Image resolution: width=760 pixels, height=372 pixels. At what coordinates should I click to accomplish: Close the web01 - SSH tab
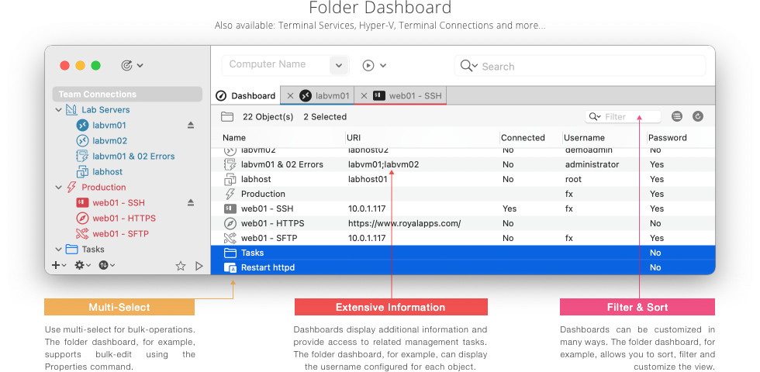pyautogui.click(x=363, y=96)
